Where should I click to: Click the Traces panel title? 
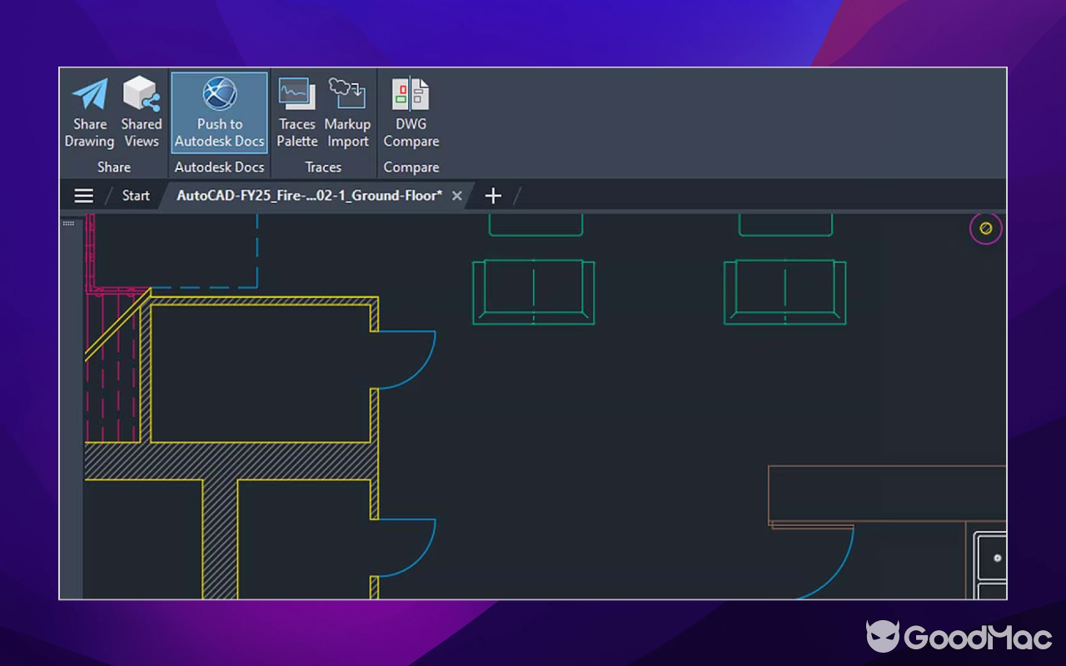pos(323,166)
